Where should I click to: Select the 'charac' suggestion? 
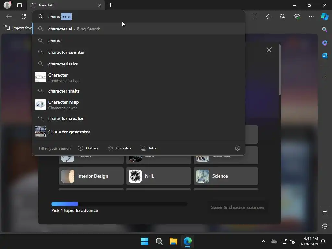[139, 41]
